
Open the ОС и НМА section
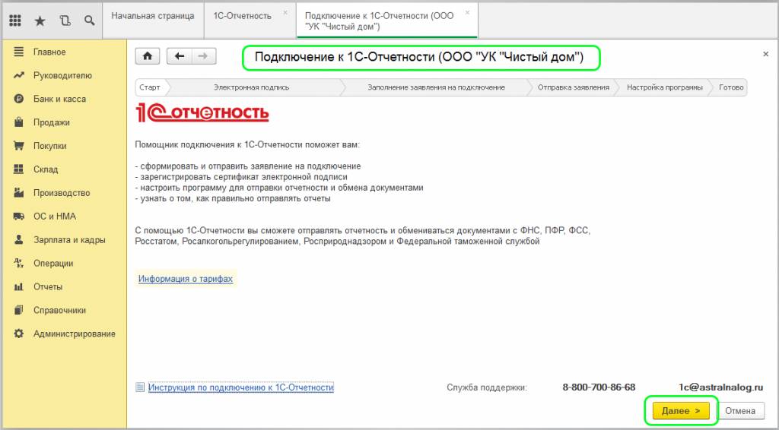(x=55, y=217)
